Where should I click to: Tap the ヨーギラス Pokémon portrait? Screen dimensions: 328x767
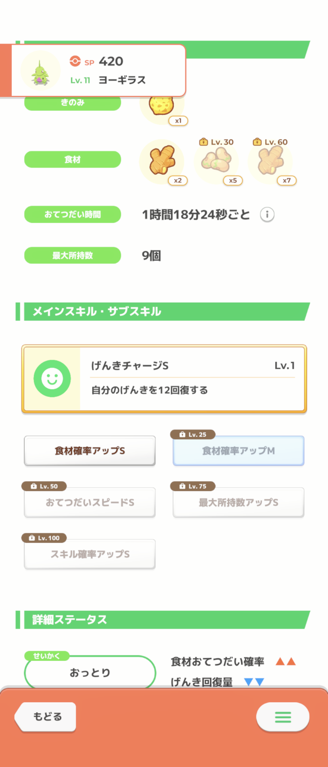pyautogui.click(x=41, y=71)
